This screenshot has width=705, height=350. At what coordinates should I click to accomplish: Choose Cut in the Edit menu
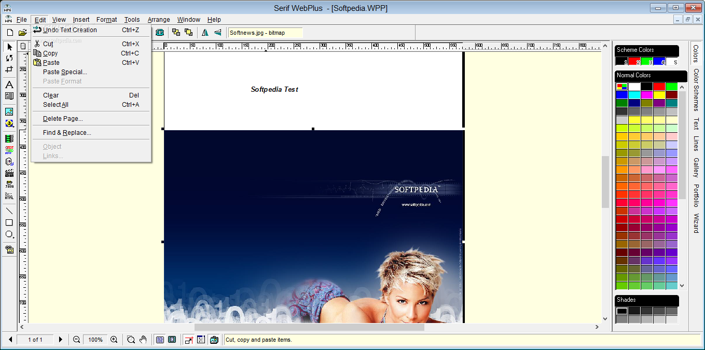coord(91,44)
